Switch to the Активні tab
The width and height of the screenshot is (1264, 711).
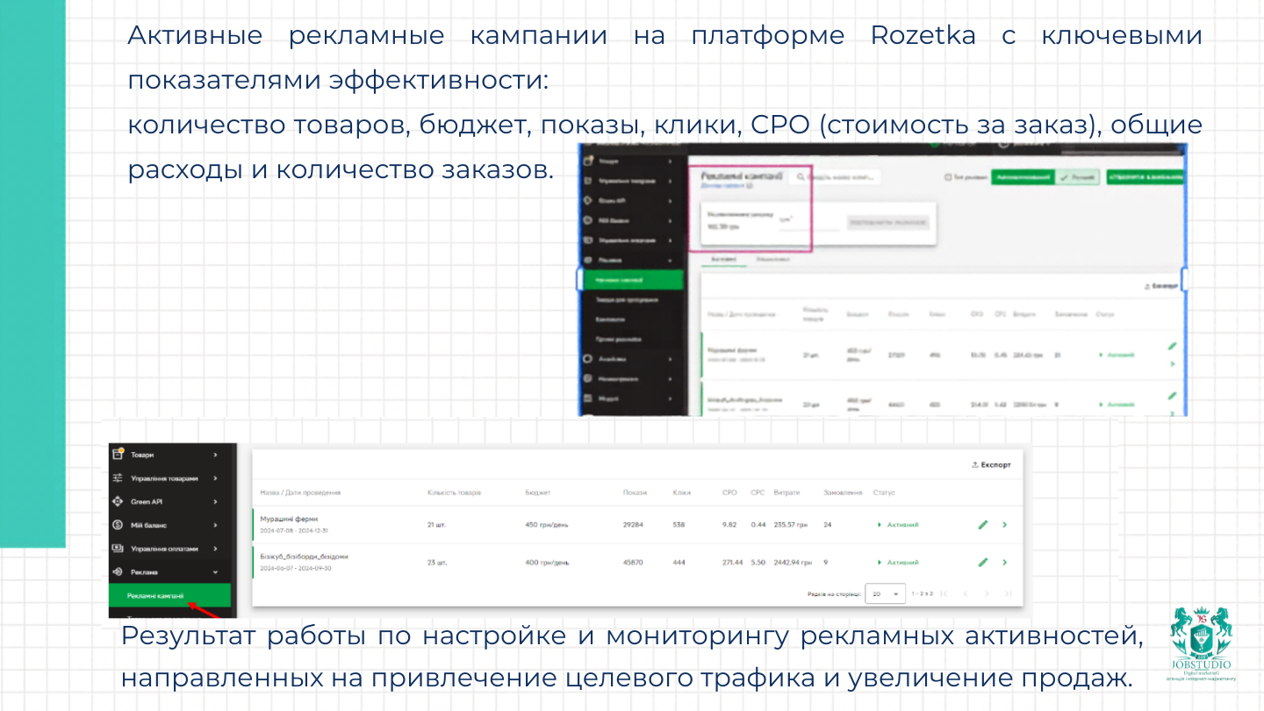(724, 259)
